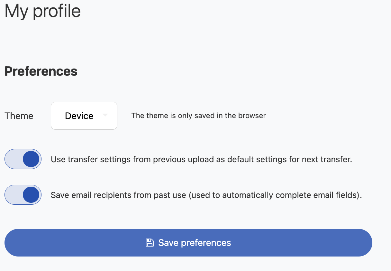Click the My profile page heading
The width and height of the screenshot is (391, 271).
(42, 11)
